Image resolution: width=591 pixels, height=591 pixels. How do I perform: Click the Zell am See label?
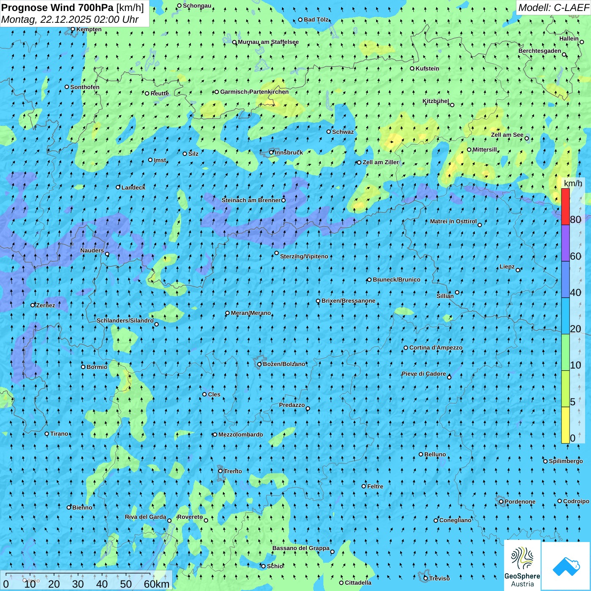tap(507, 135)
